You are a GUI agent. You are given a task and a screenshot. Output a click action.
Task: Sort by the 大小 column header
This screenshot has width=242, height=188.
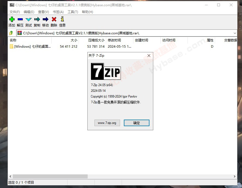point(65,40)
